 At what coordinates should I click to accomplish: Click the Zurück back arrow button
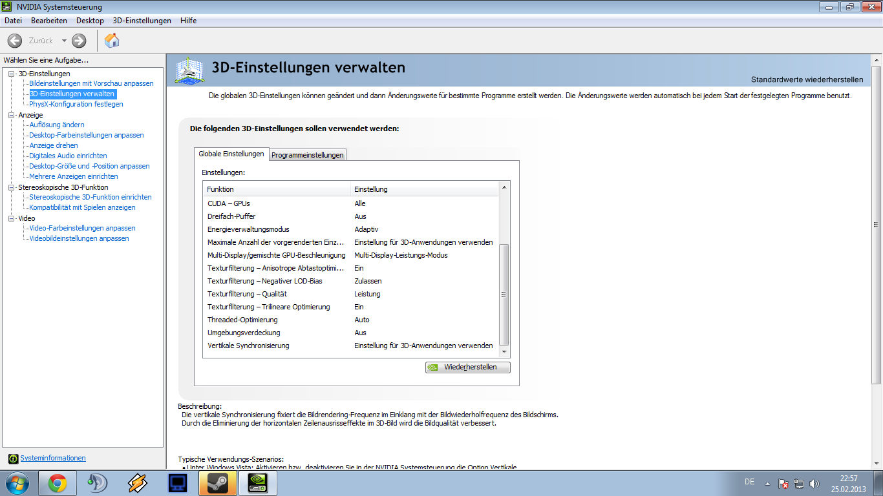[x=15, y=41]
